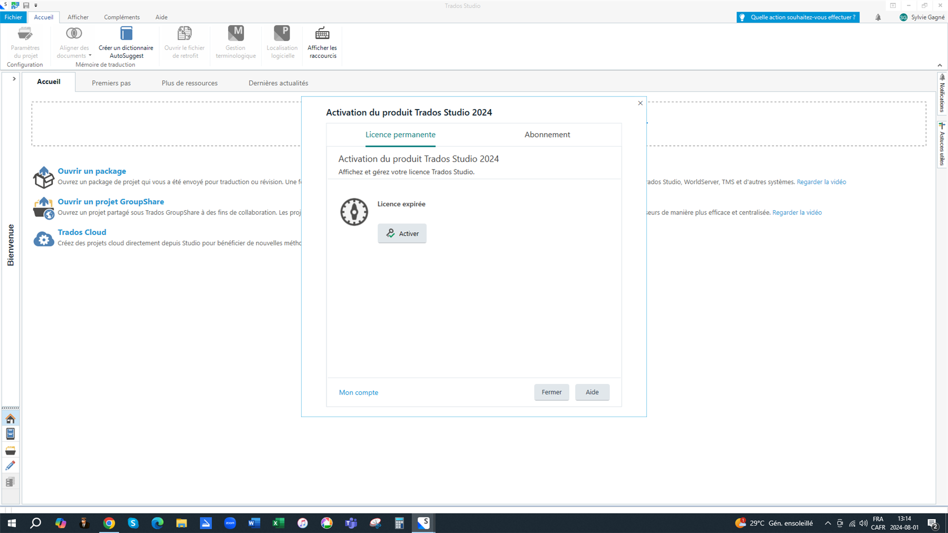This screenshot has height=533, width=948.
Task: Show hidden system tray icons
Action: tap(828, 523)
